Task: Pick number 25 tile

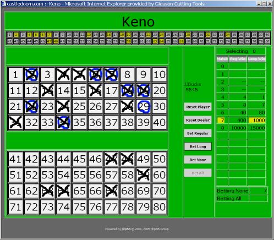Action: pyautogui.click(x=79, y=107)
